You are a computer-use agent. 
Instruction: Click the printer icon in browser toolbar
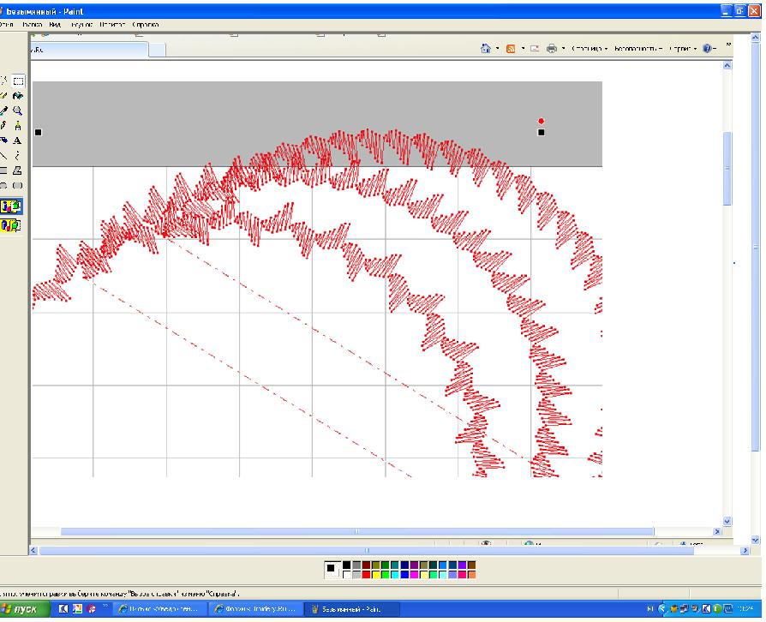point(552,49)
